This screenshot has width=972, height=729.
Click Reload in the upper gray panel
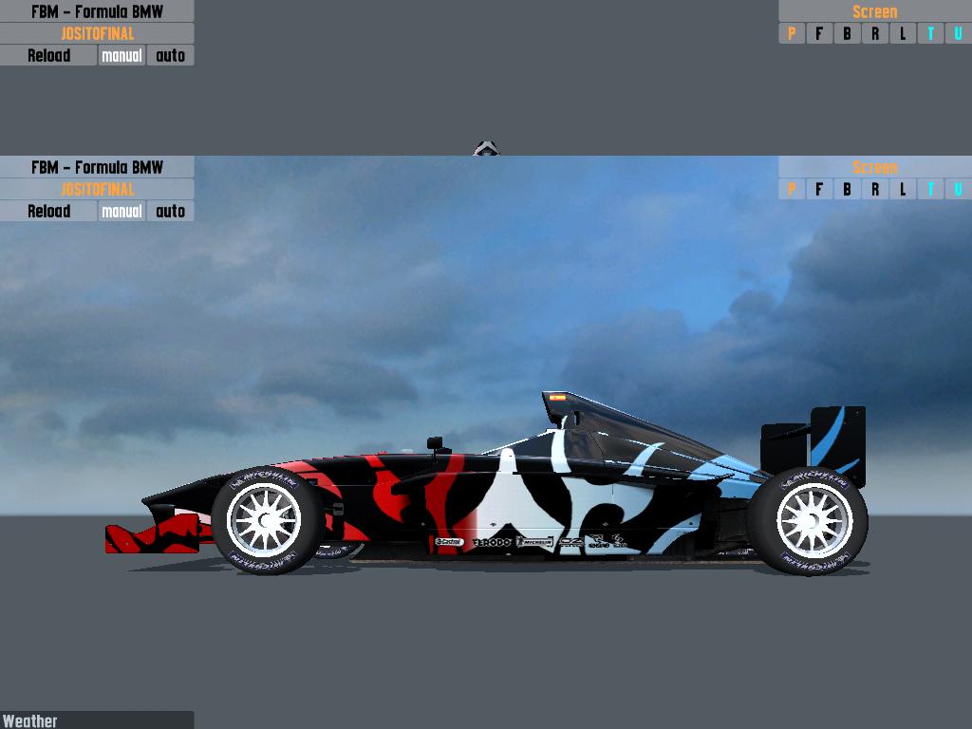[x=48, y=56]
